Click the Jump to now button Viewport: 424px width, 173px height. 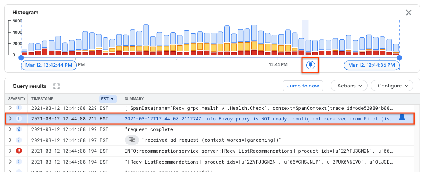click(303, 86)
